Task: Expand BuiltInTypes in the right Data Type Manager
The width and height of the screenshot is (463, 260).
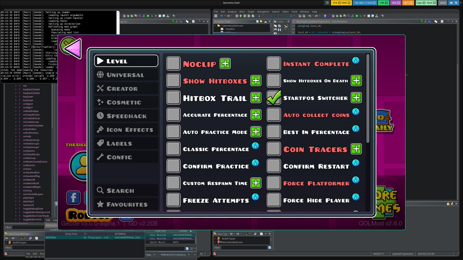Action: (x=216, y=239)
